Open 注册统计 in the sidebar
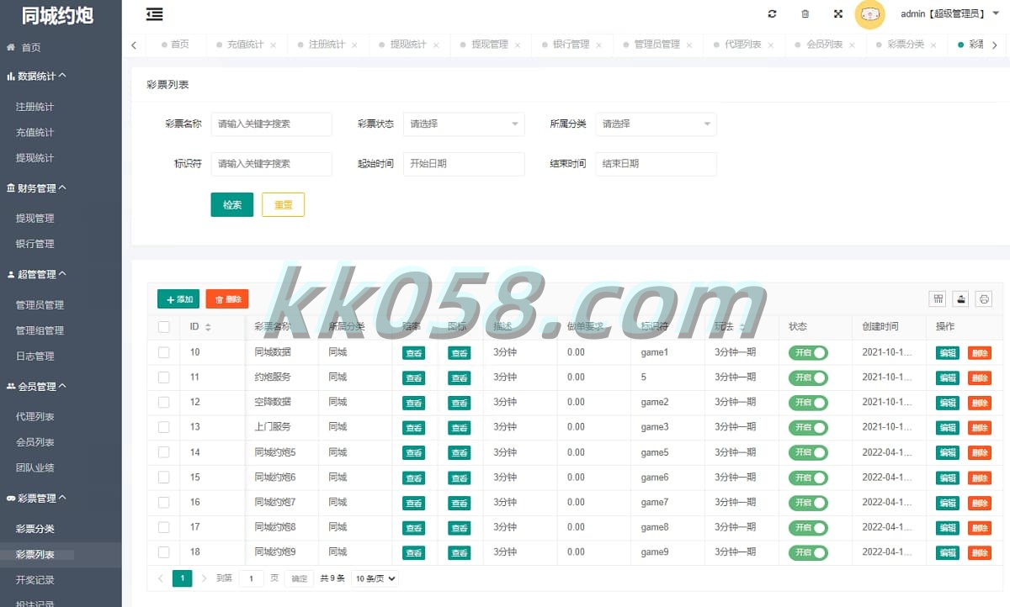 [x=35, y=108]
